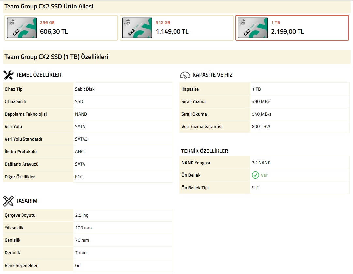Click the 100 mm value
353x274 pixels.
click(x=83, y=228)
